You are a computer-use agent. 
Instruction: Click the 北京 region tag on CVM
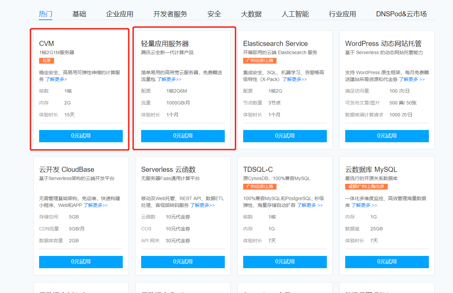pos(47,61)
